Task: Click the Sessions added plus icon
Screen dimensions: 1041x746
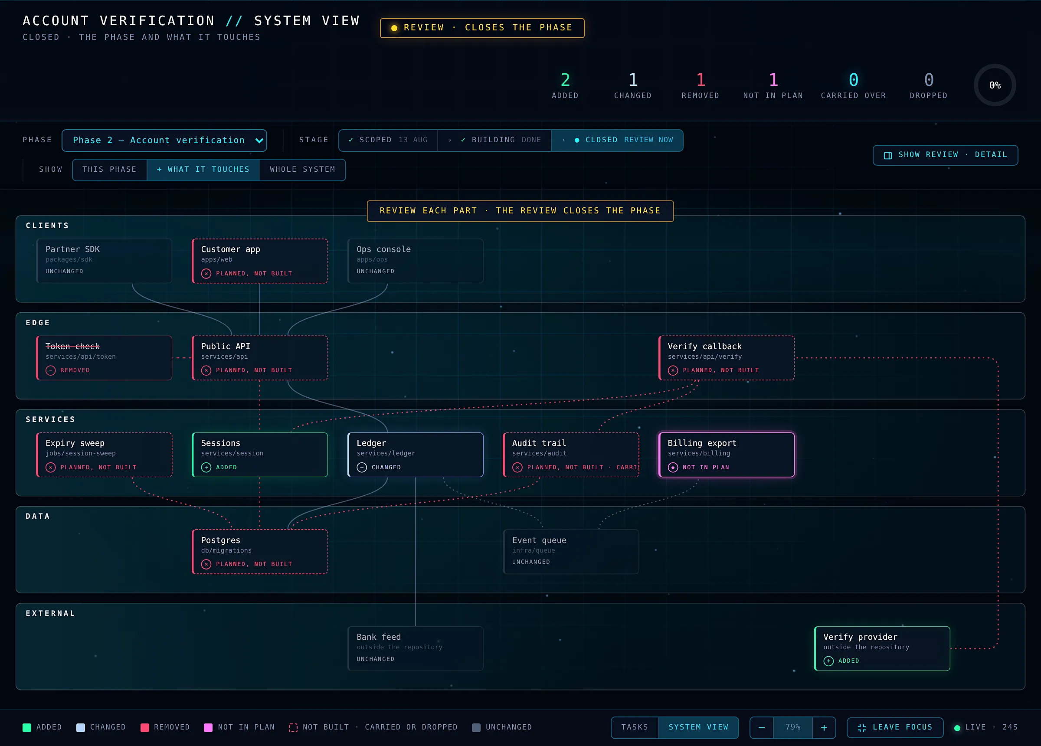Action: pos(206,468)
